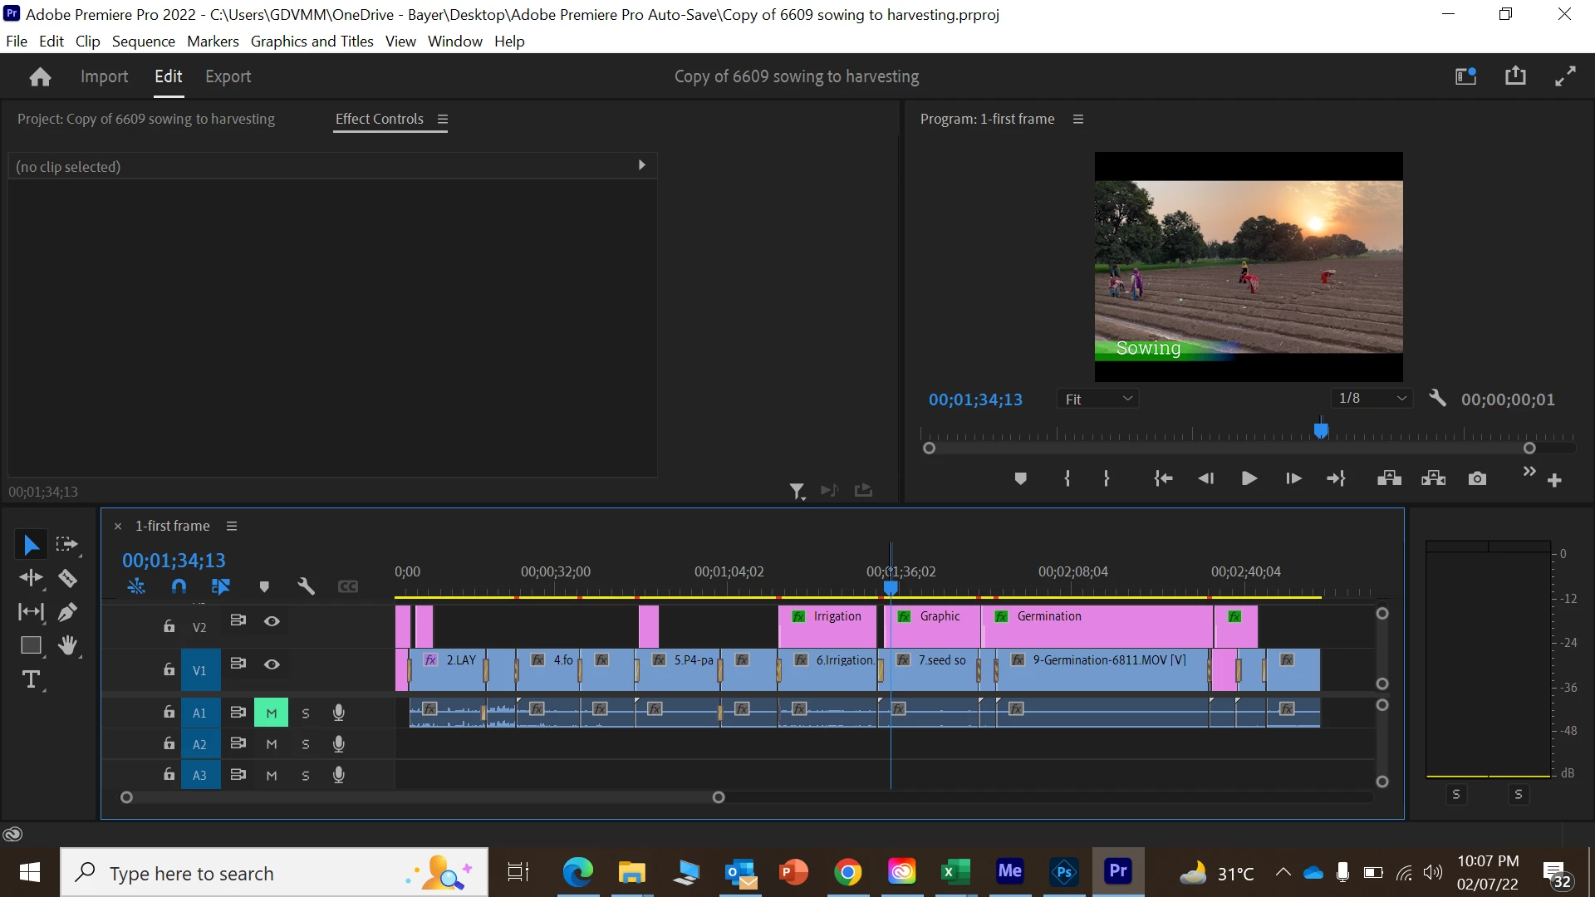The image size is (1595, 897).
Task: Expand the no clip selected arrow
Action: tap(641, 165)
